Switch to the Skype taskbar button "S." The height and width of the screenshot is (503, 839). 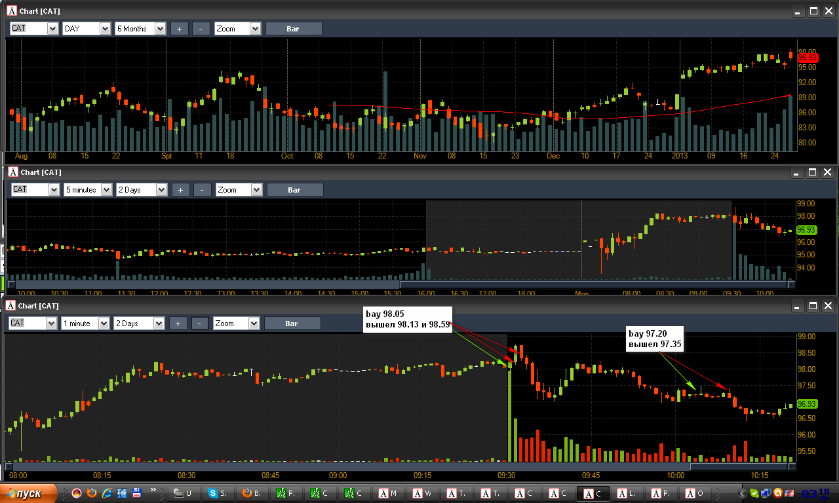point(219,493)
